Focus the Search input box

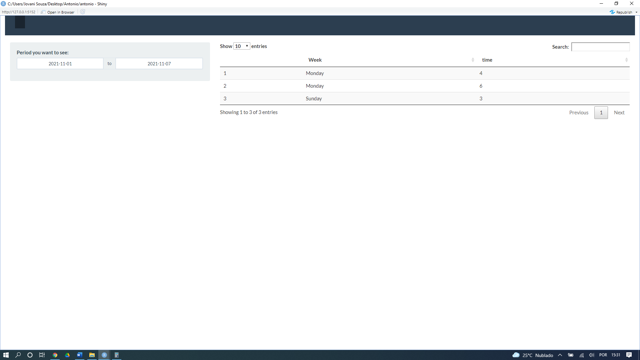[600, 47]
